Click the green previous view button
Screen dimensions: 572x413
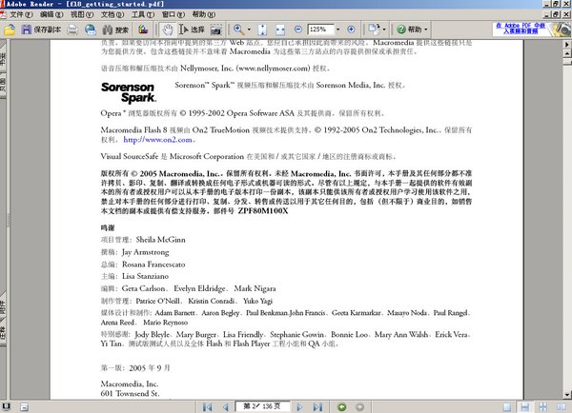[x=343, y=406]
